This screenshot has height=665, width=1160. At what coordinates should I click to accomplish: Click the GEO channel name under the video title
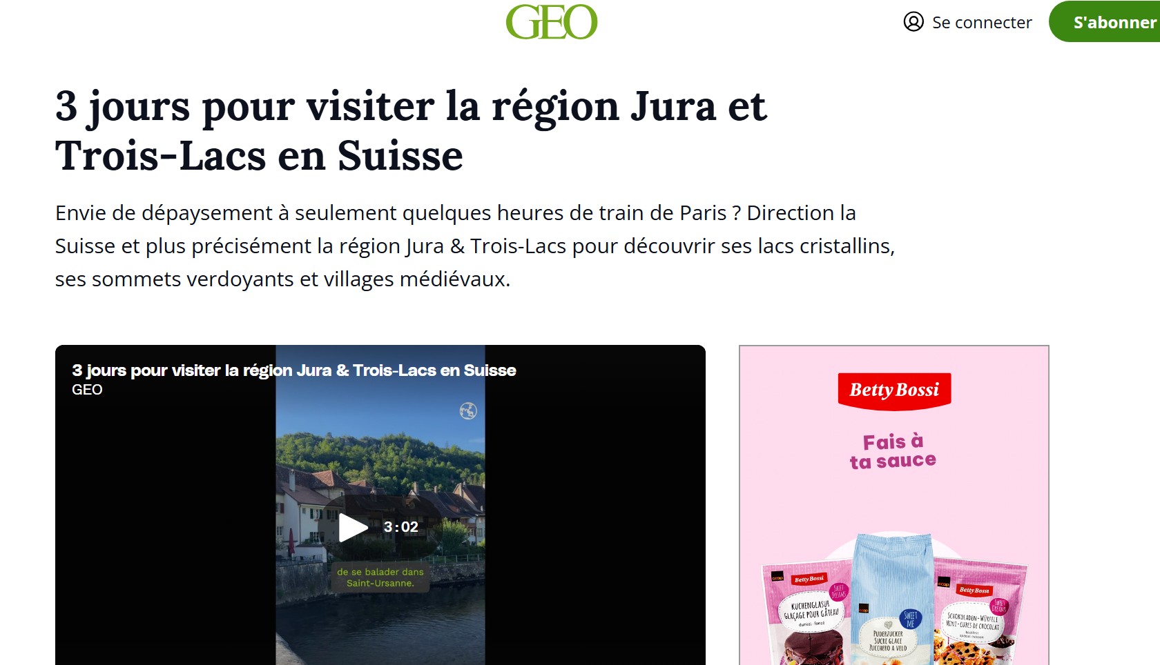(x=87, y=390)
